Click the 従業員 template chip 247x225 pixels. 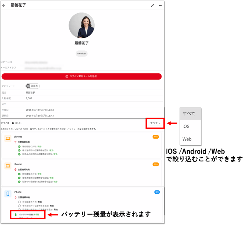pos(32,86)
